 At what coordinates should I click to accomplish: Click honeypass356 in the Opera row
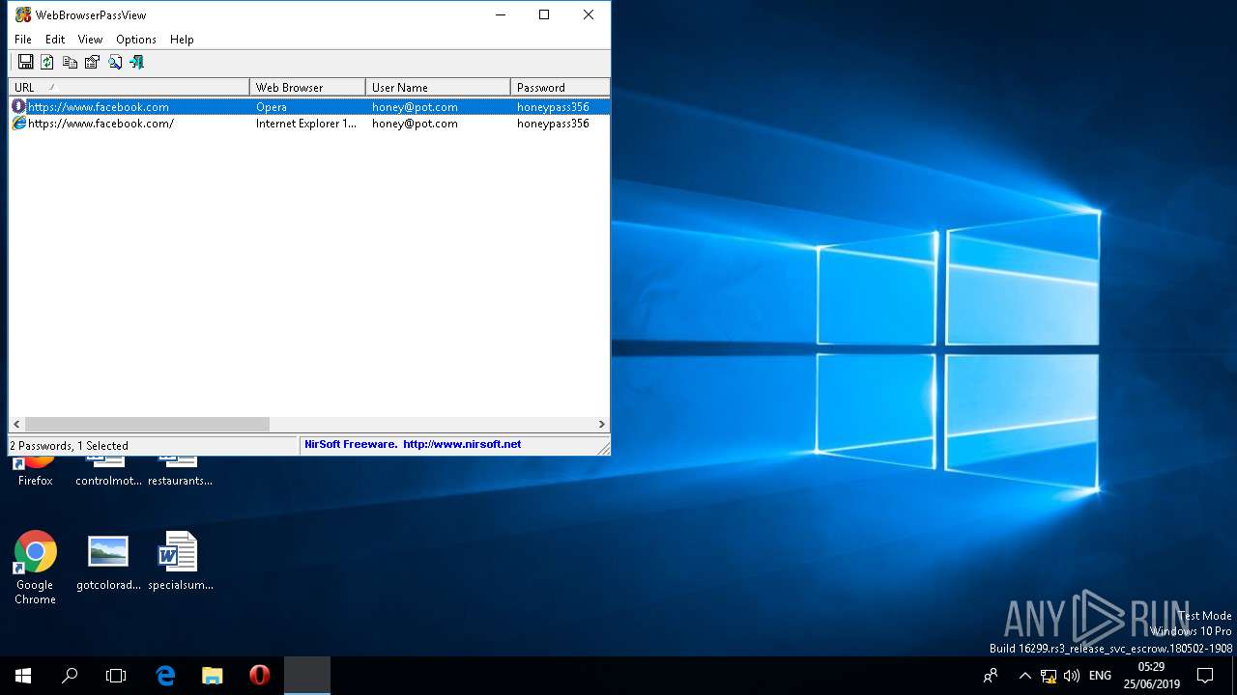point(553,107)
